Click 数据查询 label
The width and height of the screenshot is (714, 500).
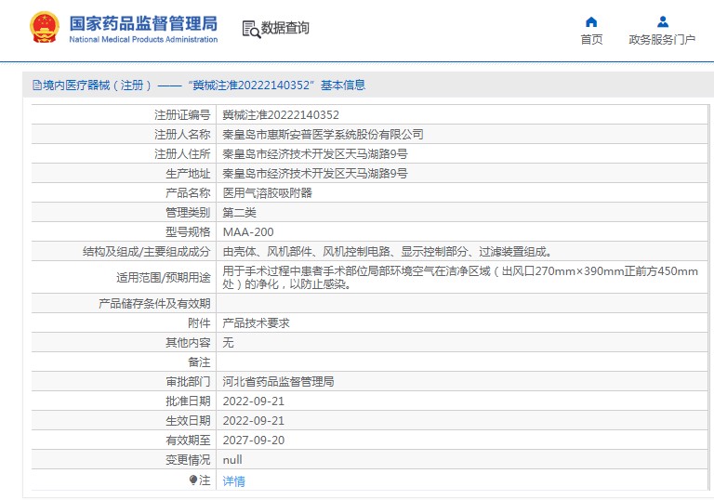(285, 28)
